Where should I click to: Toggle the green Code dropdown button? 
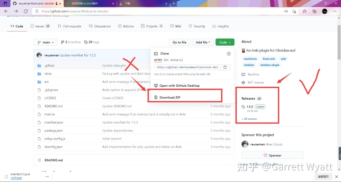pyautogui.click(x=225, y=42)
